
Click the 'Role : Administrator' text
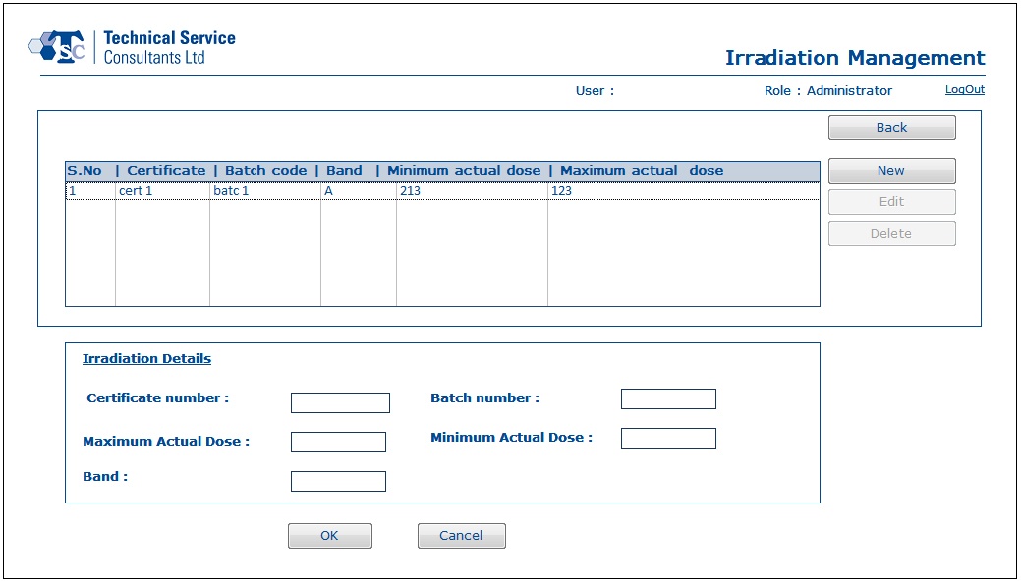click(828, 91)
